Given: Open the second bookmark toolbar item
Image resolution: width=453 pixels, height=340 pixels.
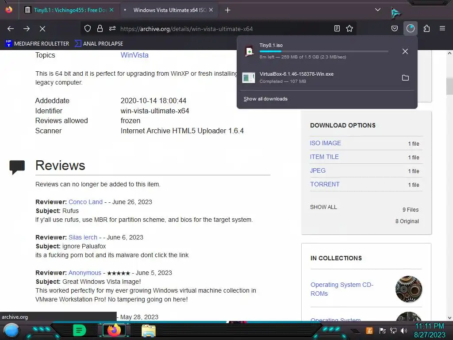Looking at the screenshot, I should click(99, 44).
